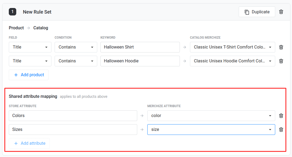The width and height of the screenshot is (292, 157).
Task: Click the rule set number 1 badge
Action: [x=13, y=12]
